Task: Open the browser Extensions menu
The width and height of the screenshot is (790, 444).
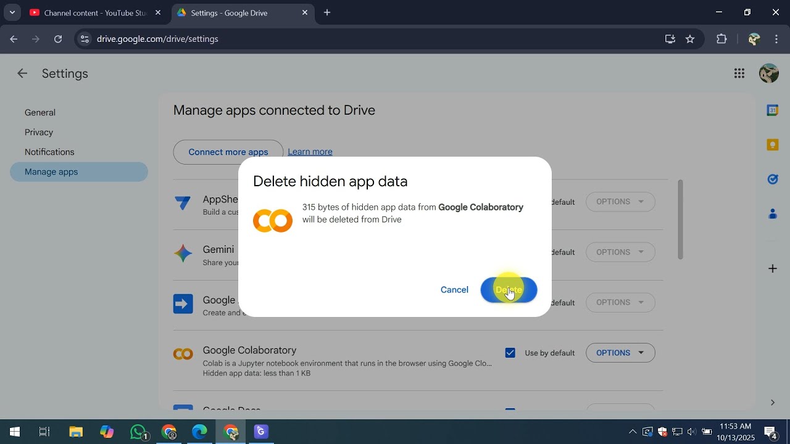Action: 721,39
